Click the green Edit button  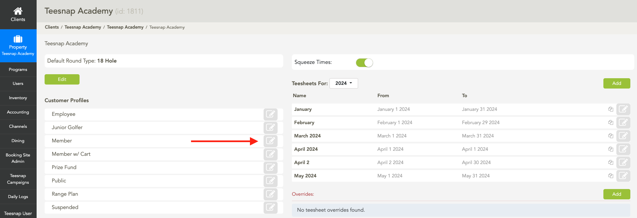(x=62, y=79)
